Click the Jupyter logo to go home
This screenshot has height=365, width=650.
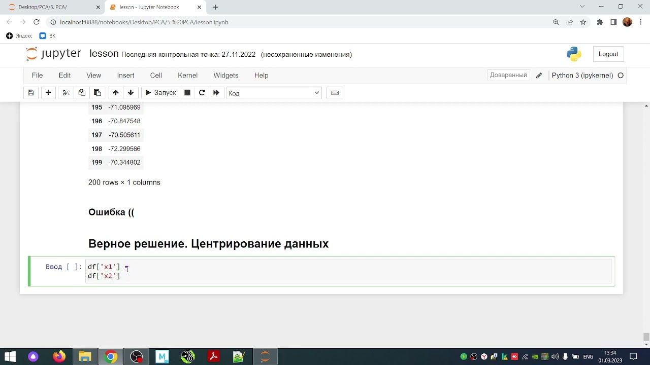tap(53, 54)
